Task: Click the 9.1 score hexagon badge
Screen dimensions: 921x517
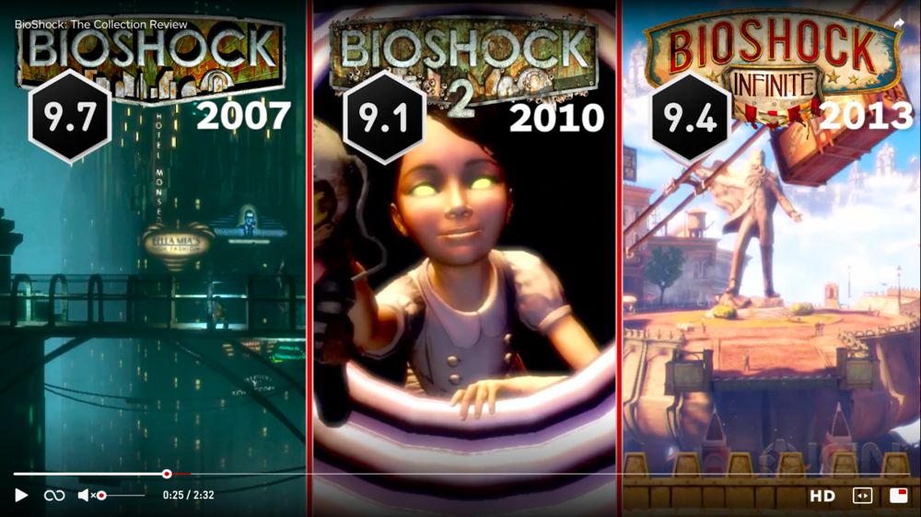Action: click(383, 118)
